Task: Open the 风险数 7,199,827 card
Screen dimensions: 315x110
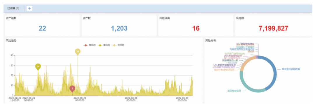Action: pos(274,26)
